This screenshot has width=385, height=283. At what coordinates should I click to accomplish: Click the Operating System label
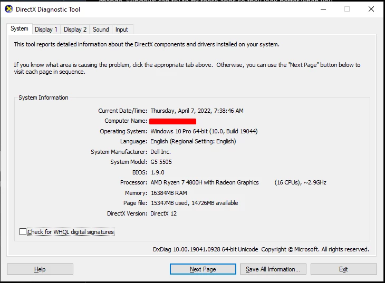point(123,131)
